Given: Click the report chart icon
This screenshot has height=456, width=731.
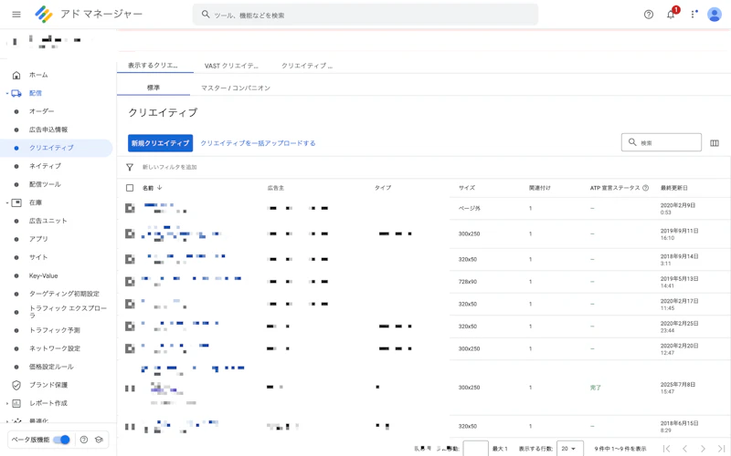Looking at the screenshot, I should [16, 403].
